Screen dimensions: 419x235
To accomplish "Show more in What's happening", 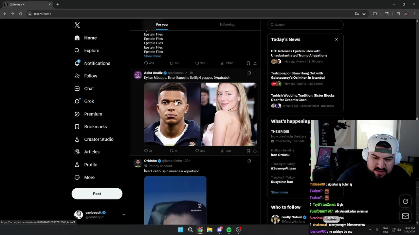I will 280,192.
